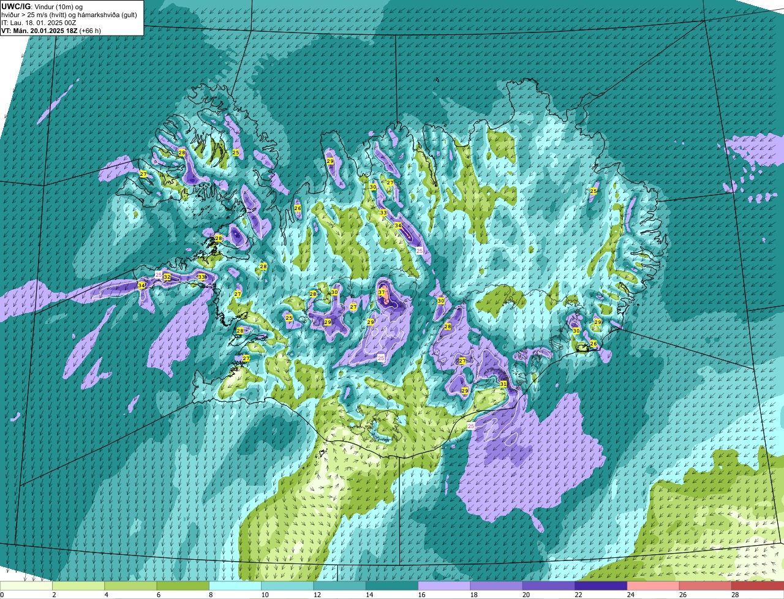
Task: Click the legend scale label '12'
Action: 317,595
